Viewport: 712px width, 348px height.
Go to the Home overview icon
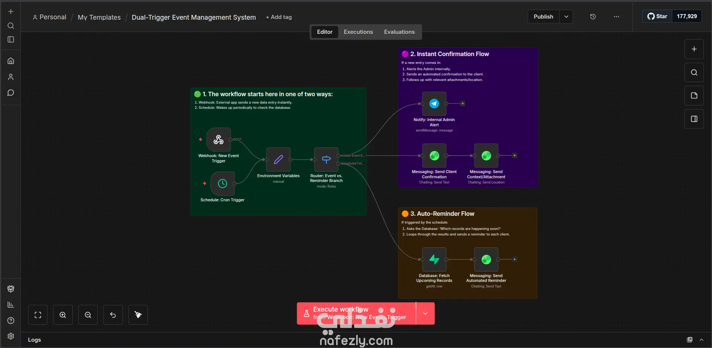coord(11,61)
